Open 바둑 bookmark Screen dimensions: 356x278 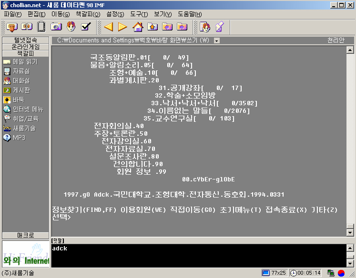[x=14, y=100]
